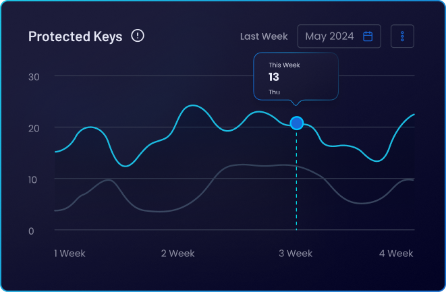Select the 3 Week axis label
446x292 pixels.
[296, 254]
